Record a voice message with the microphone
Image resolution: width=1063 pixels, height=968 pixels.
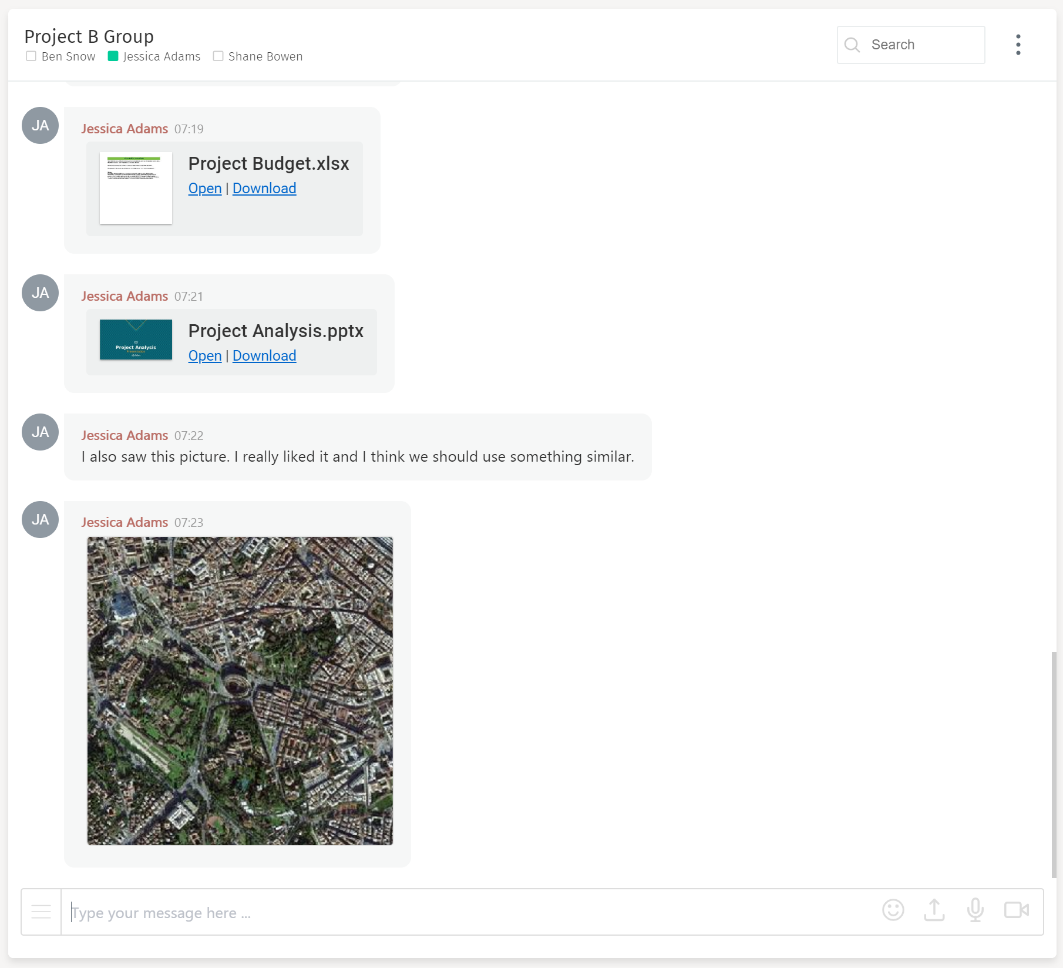tap(975, 911)
